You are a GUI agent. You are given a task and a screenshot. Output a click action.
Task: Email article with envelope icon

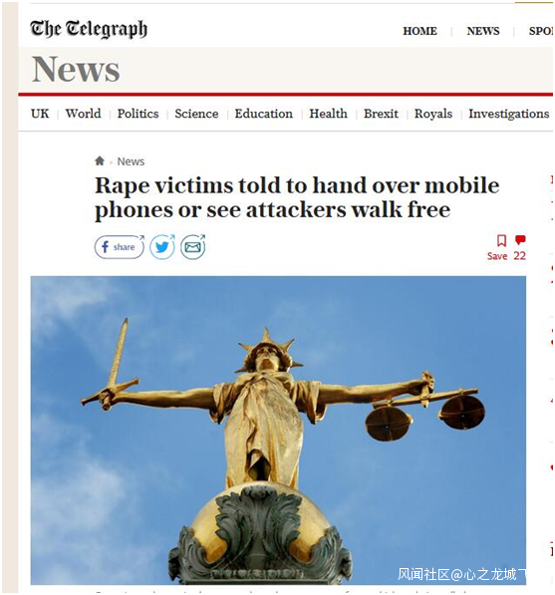pyautogui.click(x=192, y=247)
